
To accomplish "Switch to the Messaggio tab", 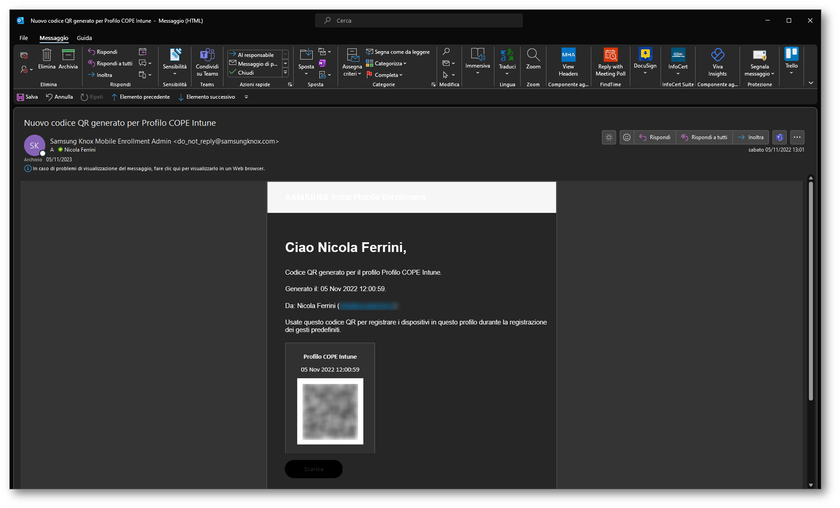I will pos(54,38).
